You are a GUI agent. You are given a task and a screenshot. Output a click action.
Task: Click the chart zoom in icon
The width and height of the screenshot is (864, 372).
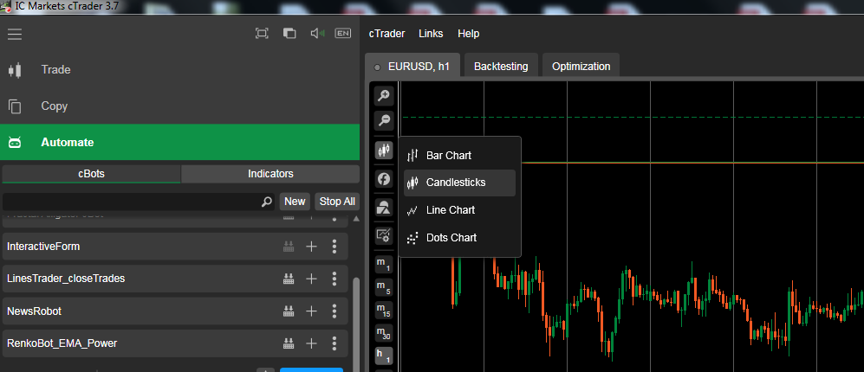click(x=384, y=96)
